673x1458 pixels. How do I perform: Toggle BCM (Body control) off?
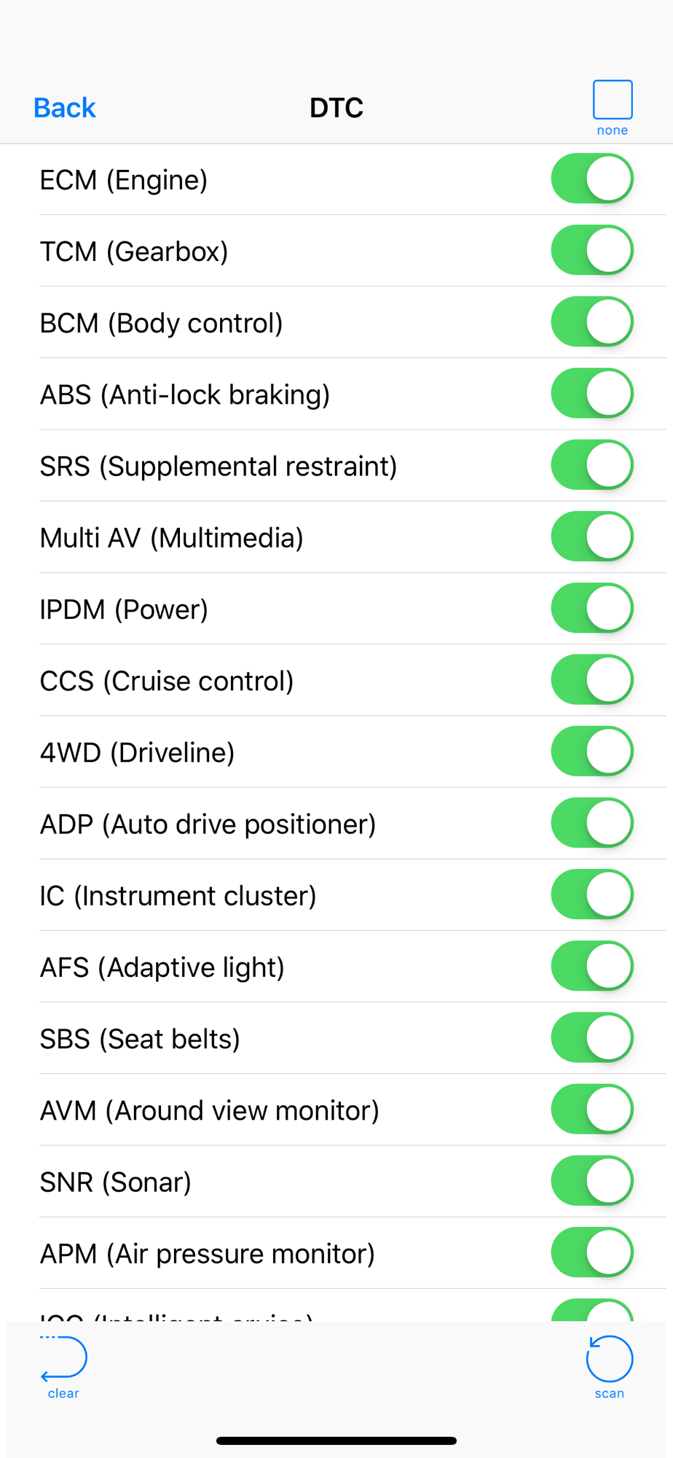pyautogui.click(x=592, y=321)
